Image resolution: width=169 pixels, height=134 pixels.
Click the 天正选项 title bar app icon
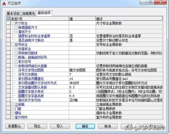4,3
